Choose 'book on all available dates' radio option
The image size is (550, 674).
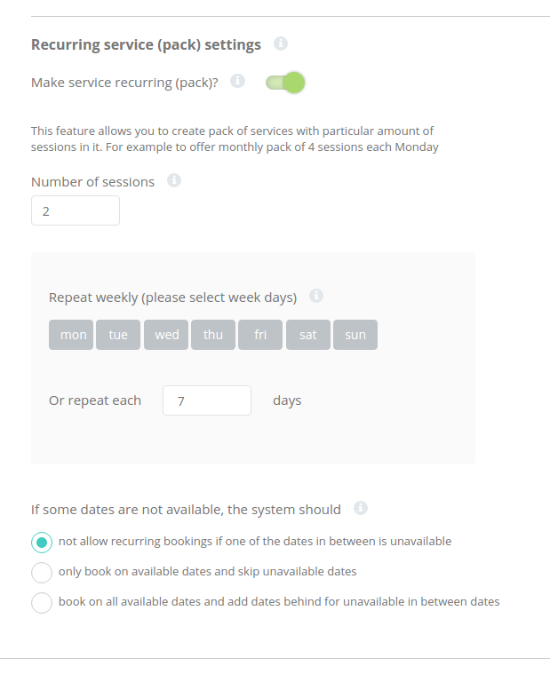click(42, 602)
